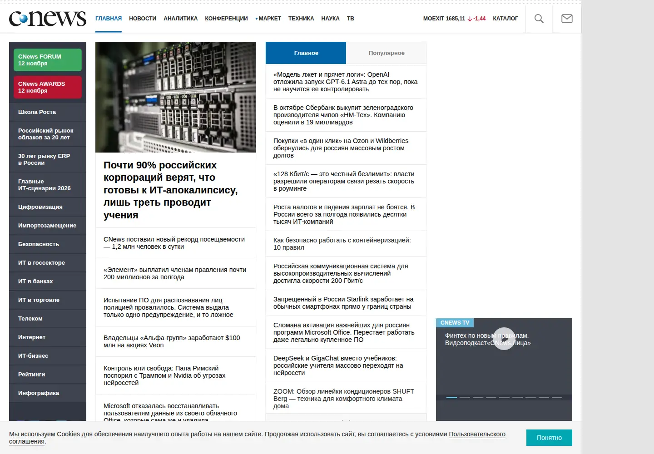Open Школа Роста in the sidebar
The width and height of the screenshot is (654, 454).
coord(48,112)
